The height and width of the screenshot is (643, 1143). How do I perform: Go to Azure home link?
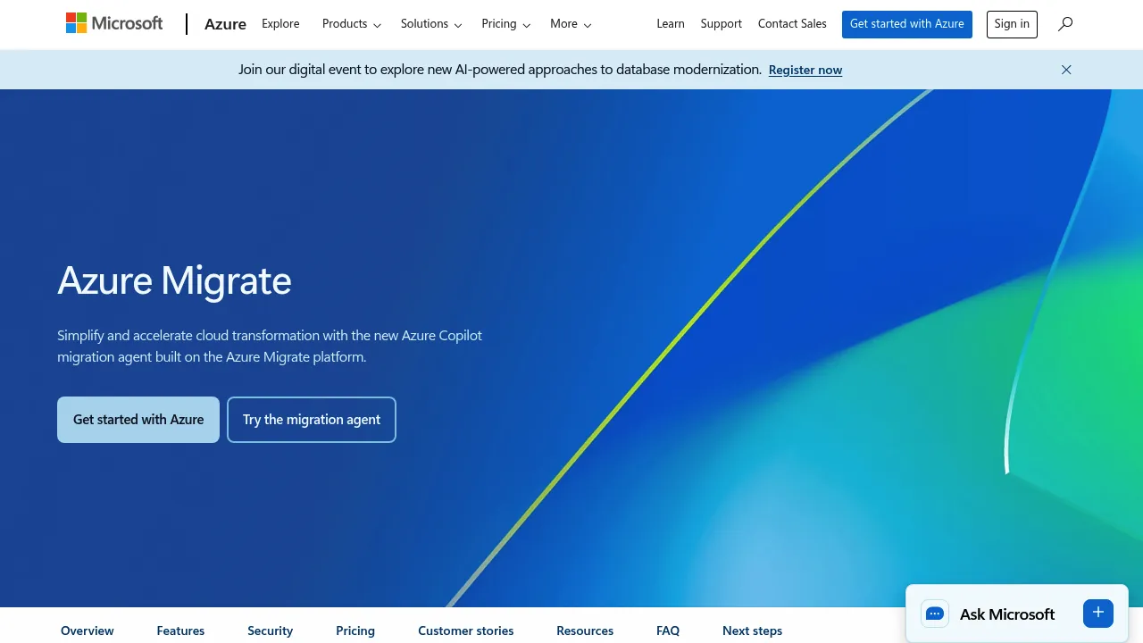pyautogui.click(x=225, y=24)
